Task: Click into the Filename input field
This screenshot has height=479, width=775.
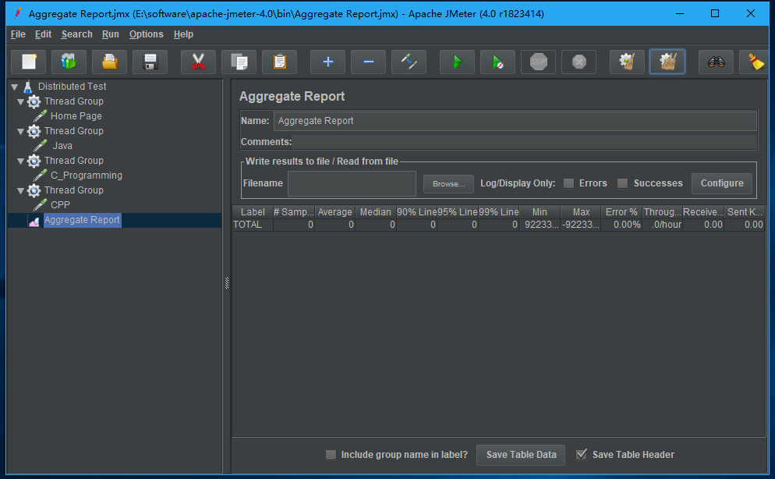Action: pyautogui.click(x=352, y=183)
